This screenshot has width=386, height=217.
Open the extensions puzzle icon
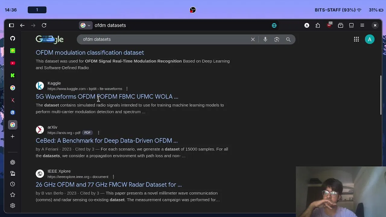(x=318, y=25)
